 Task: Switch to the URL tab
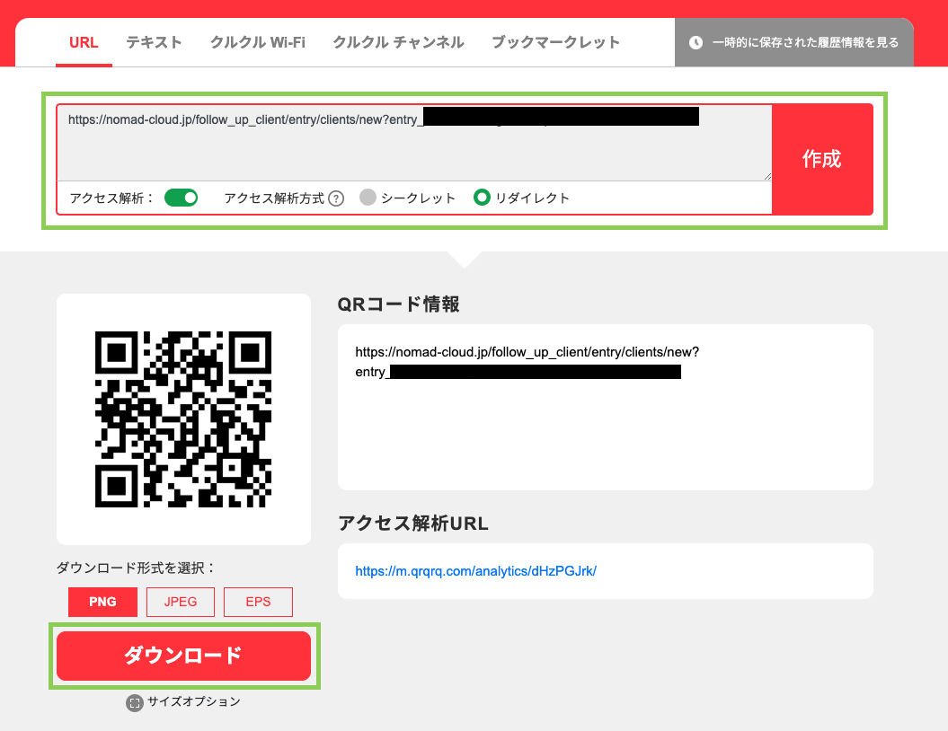tap(84, 42)
